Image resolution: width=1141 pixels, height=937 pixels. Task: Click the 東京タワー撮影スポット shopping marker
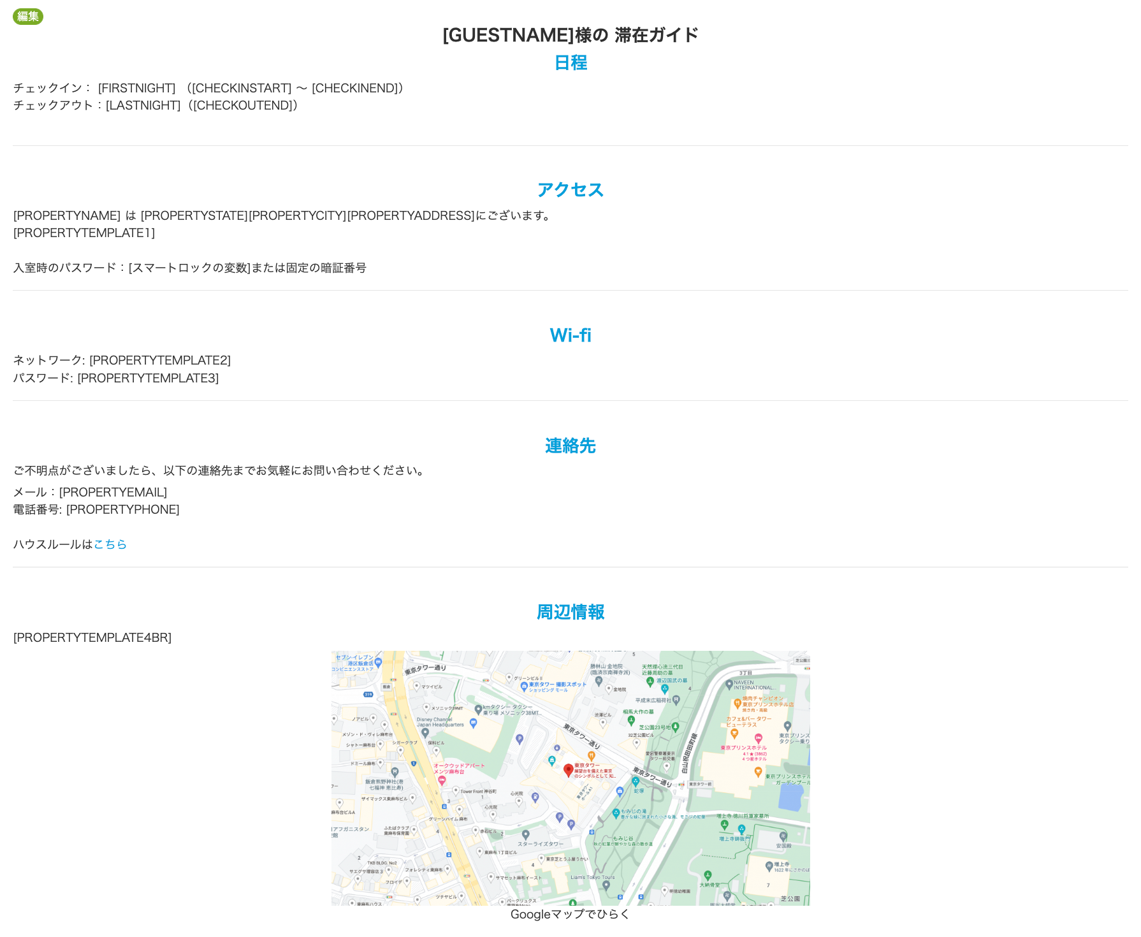(524, 686)
